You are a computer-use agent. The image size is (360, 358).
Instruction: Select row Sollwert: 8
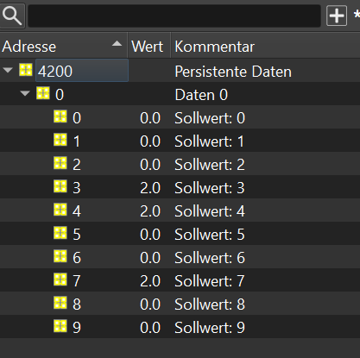click(180, 303)
